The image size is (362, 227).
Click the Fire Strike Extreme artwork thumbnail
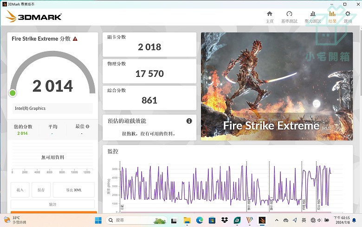tap(277, 86)
